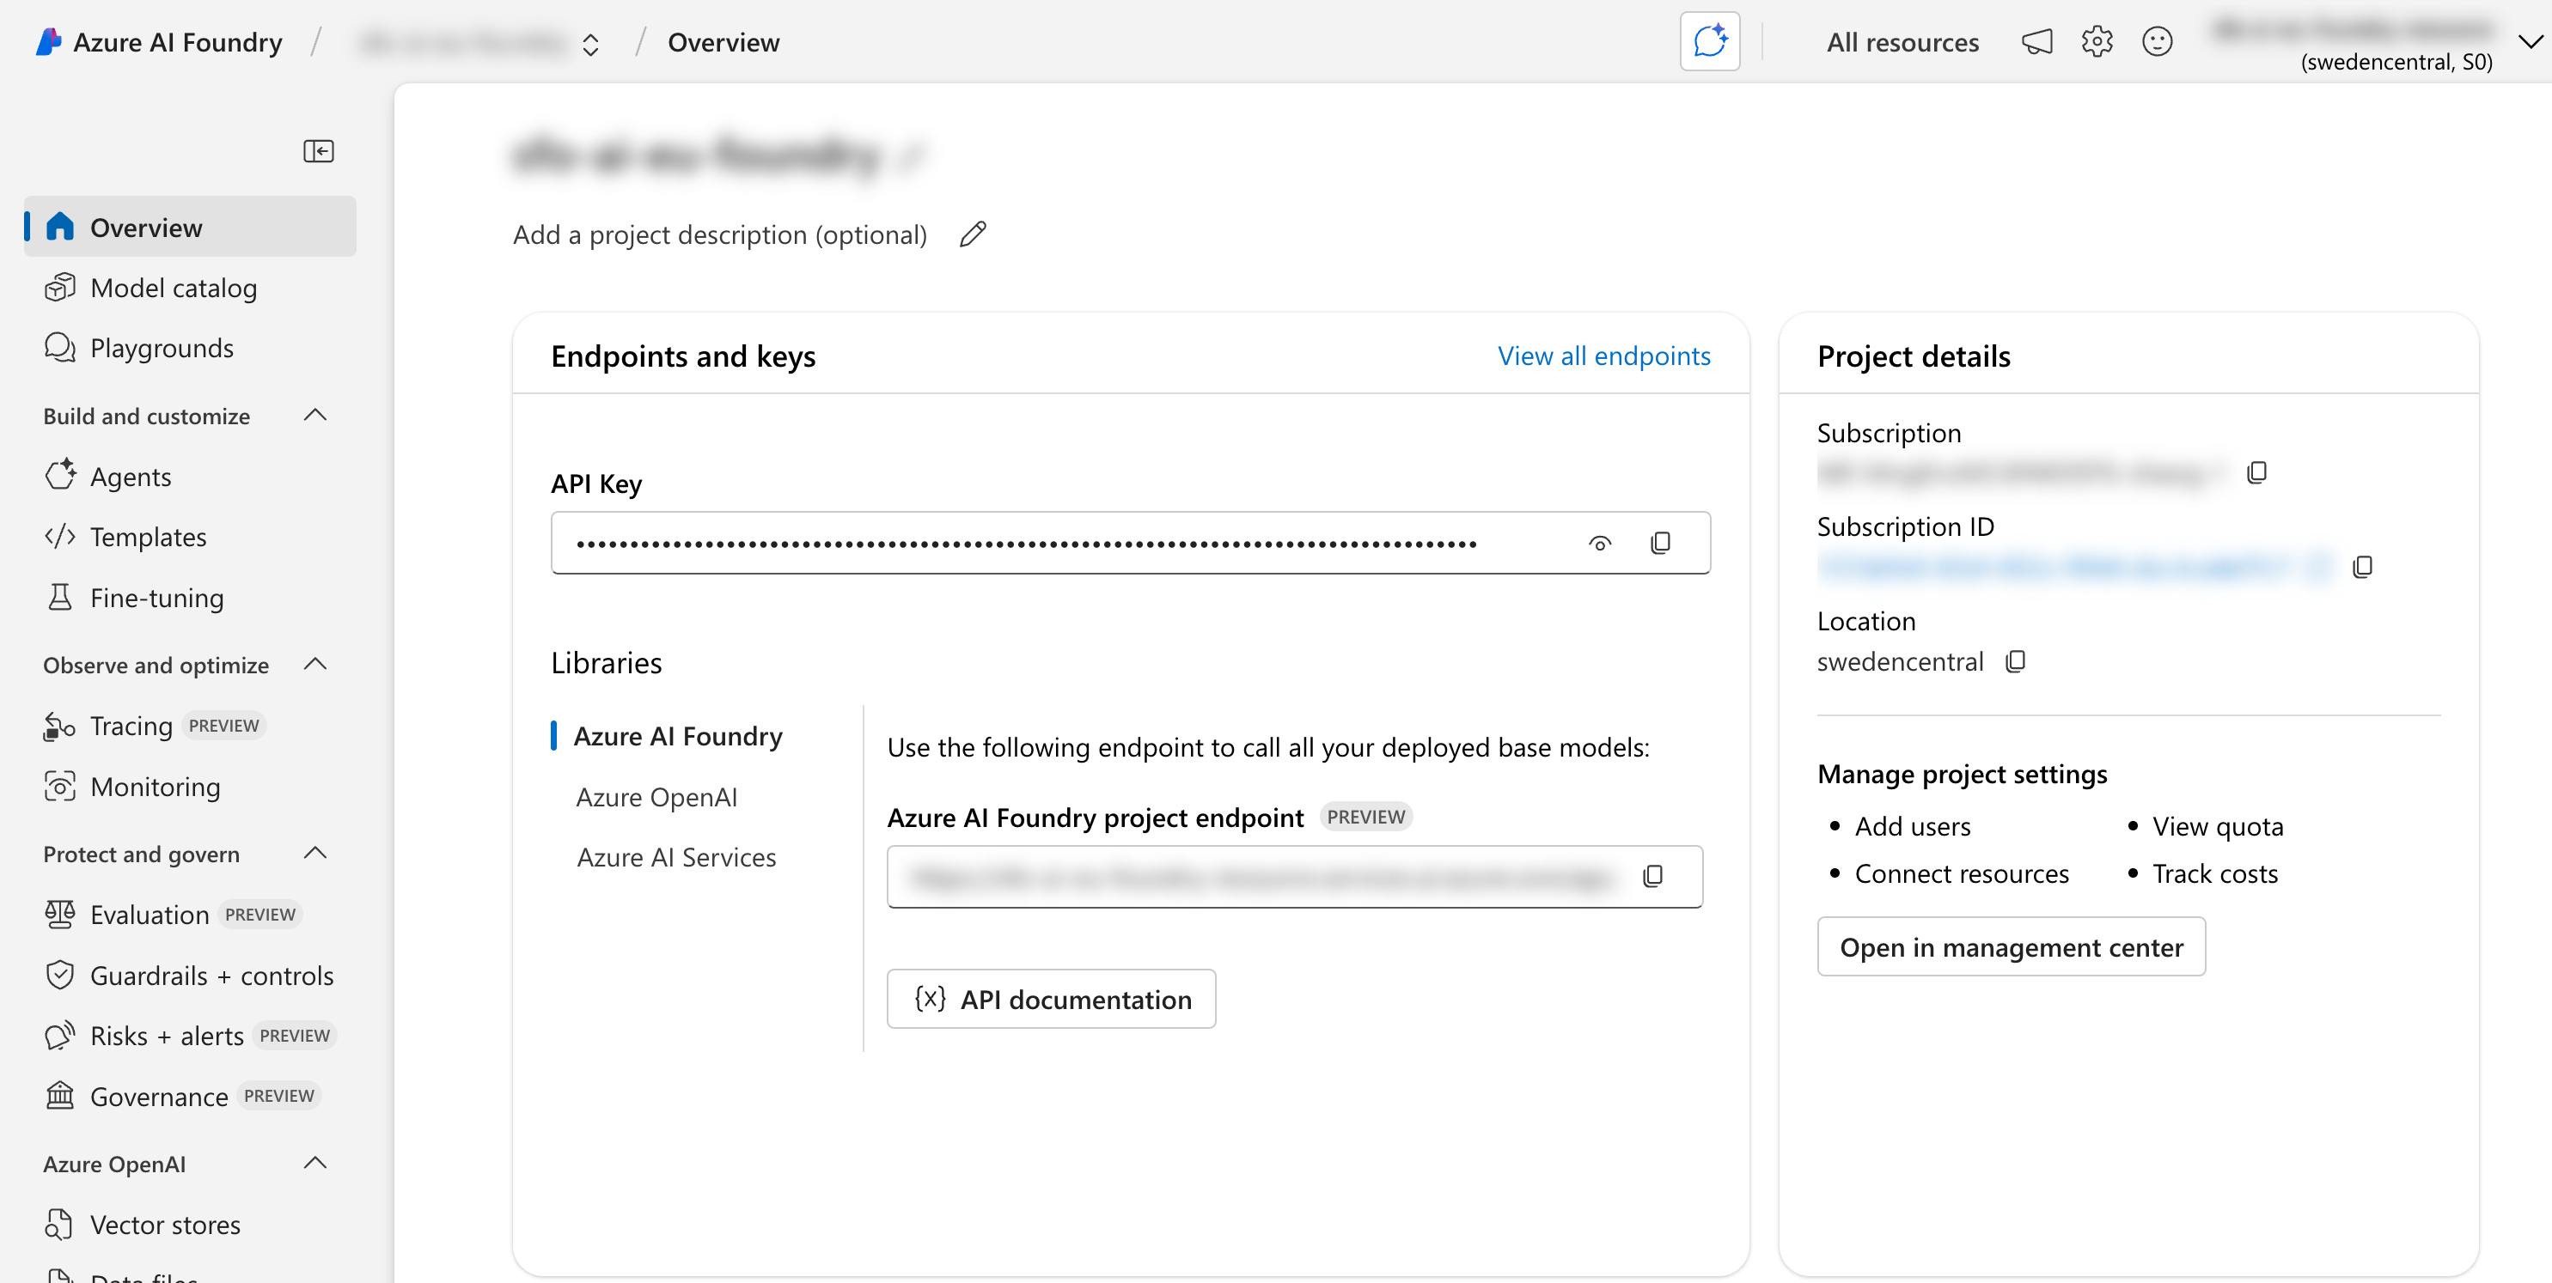Click Open in management center
This screenshot has width=2552, height=1283.
point(2011,946)
